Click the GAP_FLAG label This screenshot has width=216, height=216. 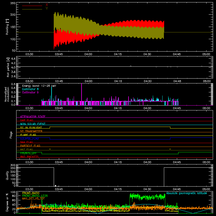point(26,120)
